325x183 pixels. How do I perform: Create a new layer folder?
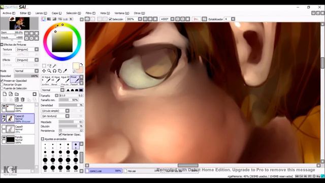[17, 94]
